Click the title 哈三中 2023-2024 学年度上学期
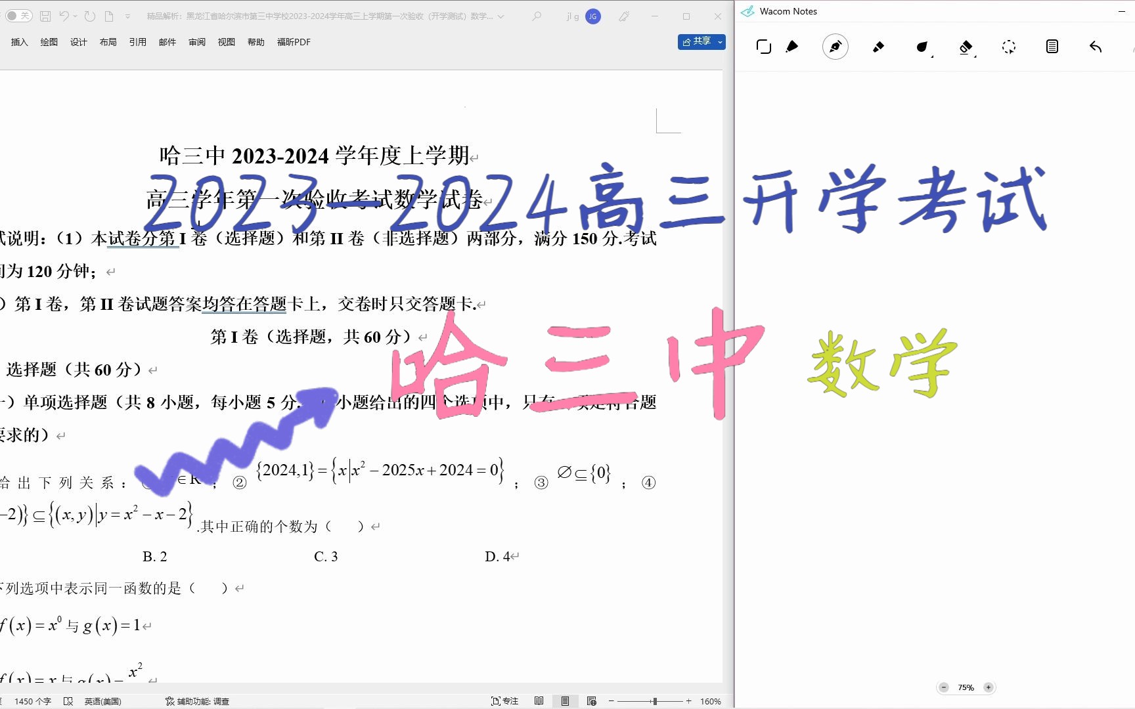 (x=314, y=156)
